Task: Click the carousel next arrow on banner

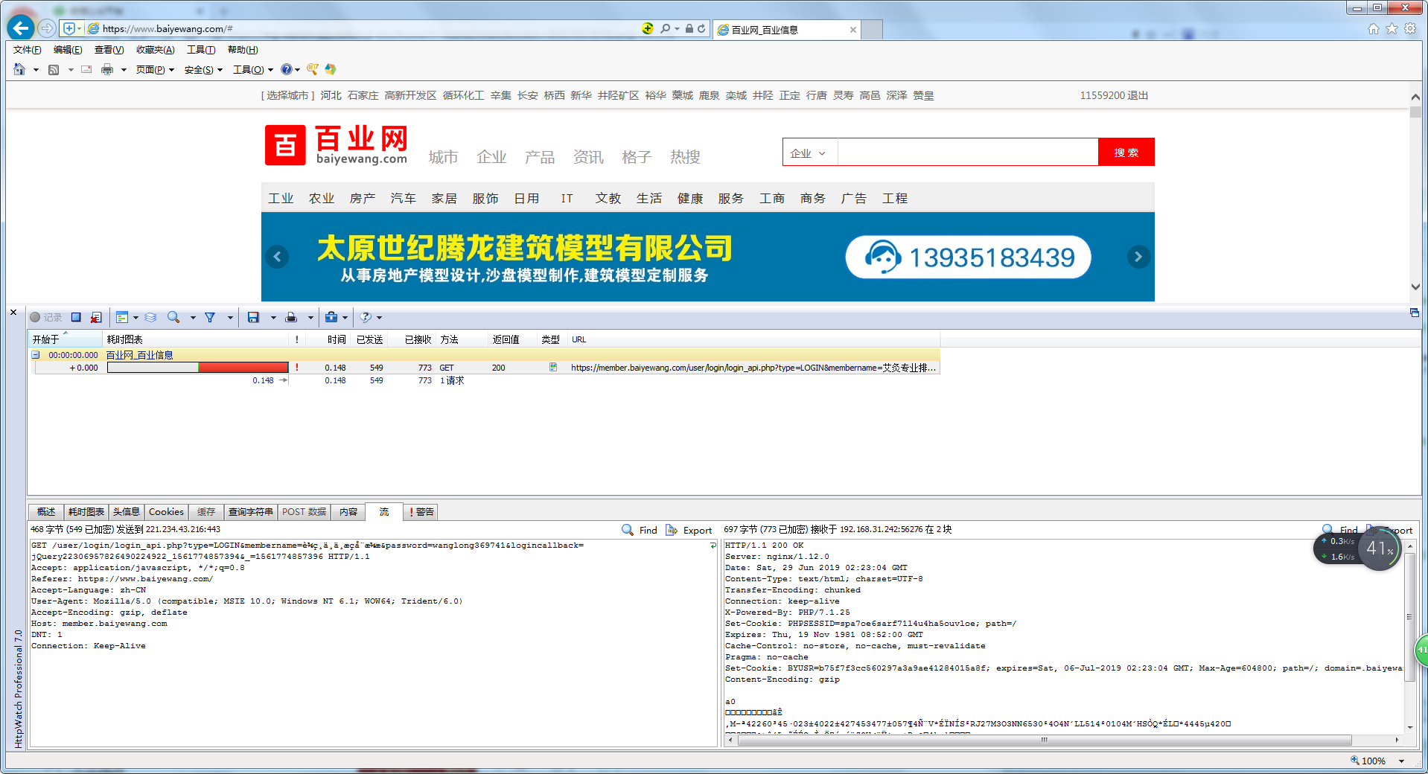Action: pyautogui.click(x=1138, y=257)
